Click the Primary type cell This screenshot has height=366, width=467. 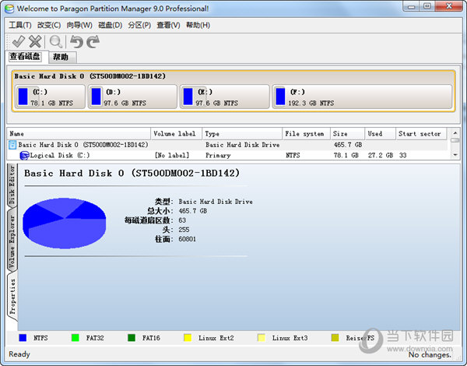(218, 155)
